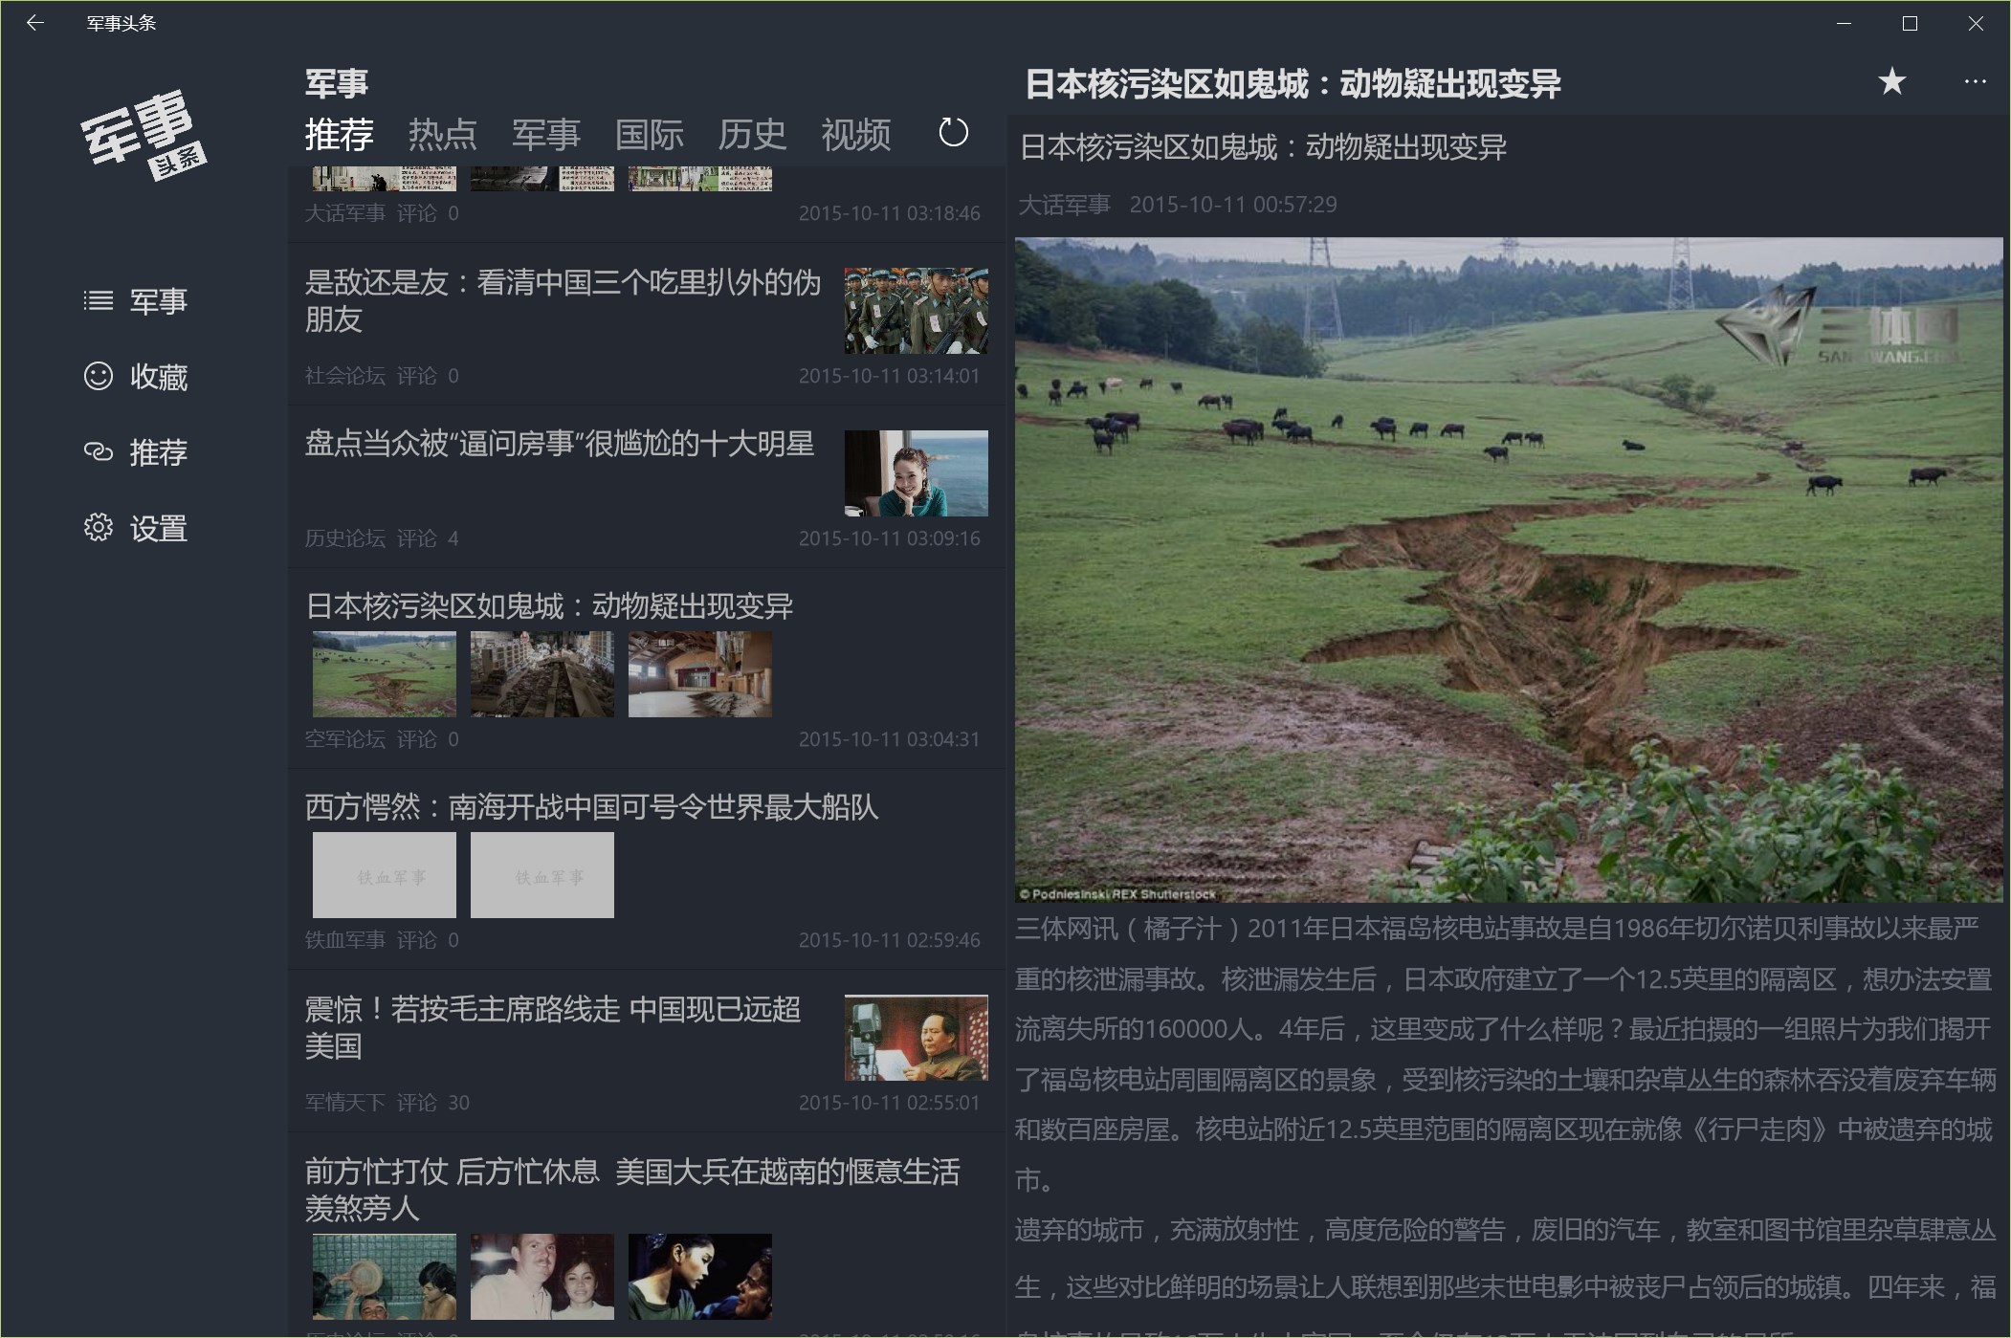Open the 盘点当众被逼问房事 article
The height and width of the screenshot is (1338, 2011).
(x=559, y=444)
